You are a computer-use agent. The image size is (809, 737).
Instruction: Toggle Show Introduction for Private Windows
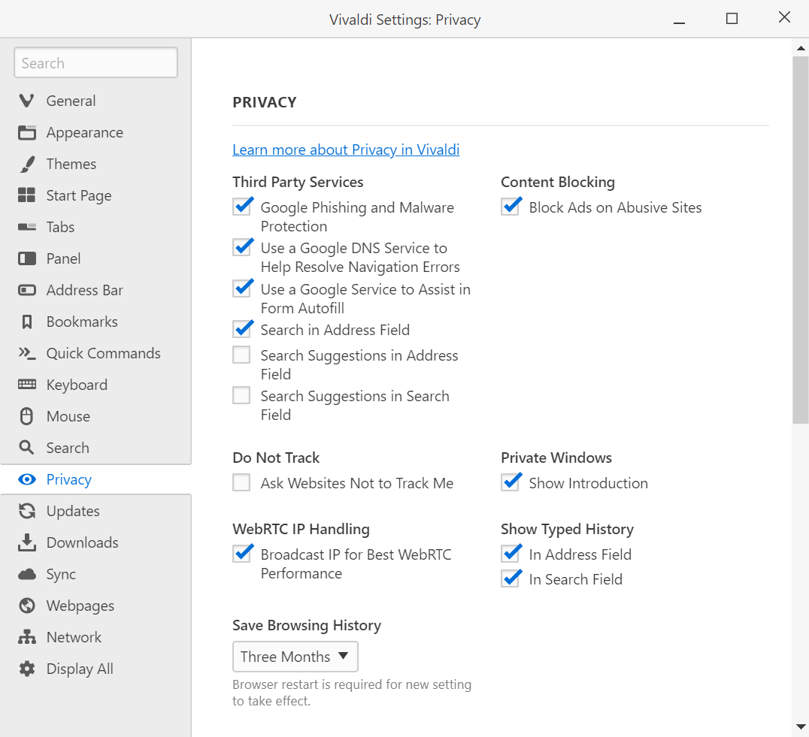tap(510, 482)
